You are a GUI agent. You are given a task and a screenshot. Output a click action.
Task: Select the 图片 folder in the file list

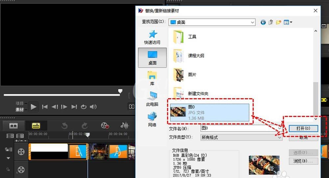click(x=185, y=75)
